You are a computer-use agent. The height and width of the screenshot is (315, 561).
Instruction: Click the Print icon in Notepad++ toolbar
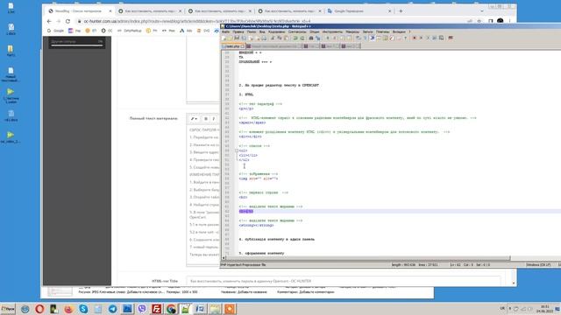[264, 38]
